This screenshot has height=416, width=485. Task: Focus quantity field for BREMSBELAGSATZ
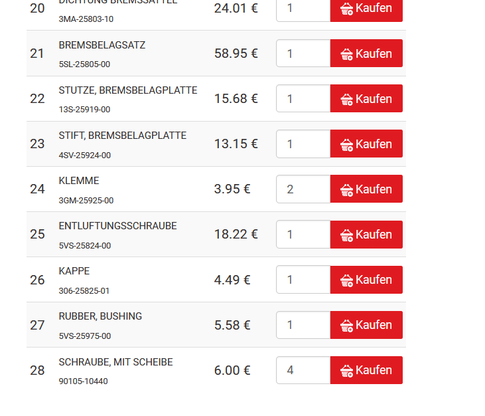[x=303, y=54]
